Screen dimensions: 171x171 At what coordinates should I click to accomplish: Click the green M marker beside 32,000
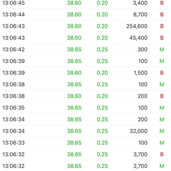coord(162,131)
